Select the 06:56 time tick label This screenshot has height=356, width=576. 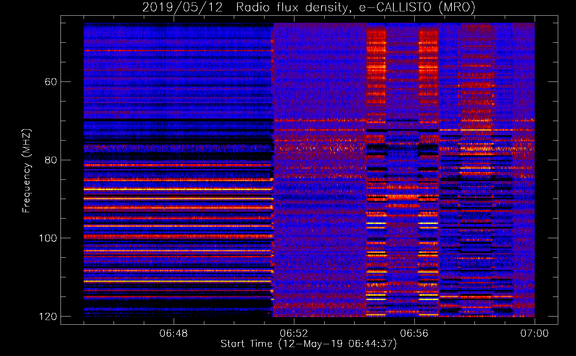[414, 334]
